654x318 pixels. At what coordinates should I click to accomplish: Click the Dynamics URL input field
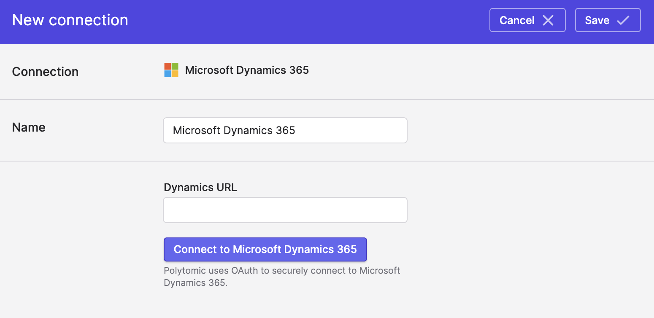[285, 210]
